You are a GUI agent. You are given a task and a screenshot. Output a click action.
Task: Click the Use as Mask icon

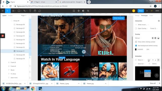click(83, 11)
